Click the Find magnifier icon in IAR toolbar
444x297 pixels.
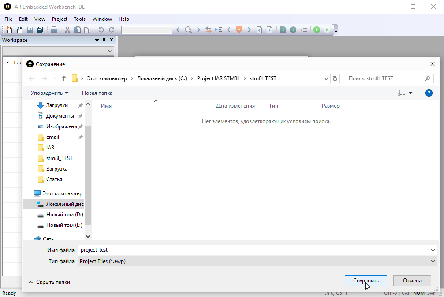(188, 30)
